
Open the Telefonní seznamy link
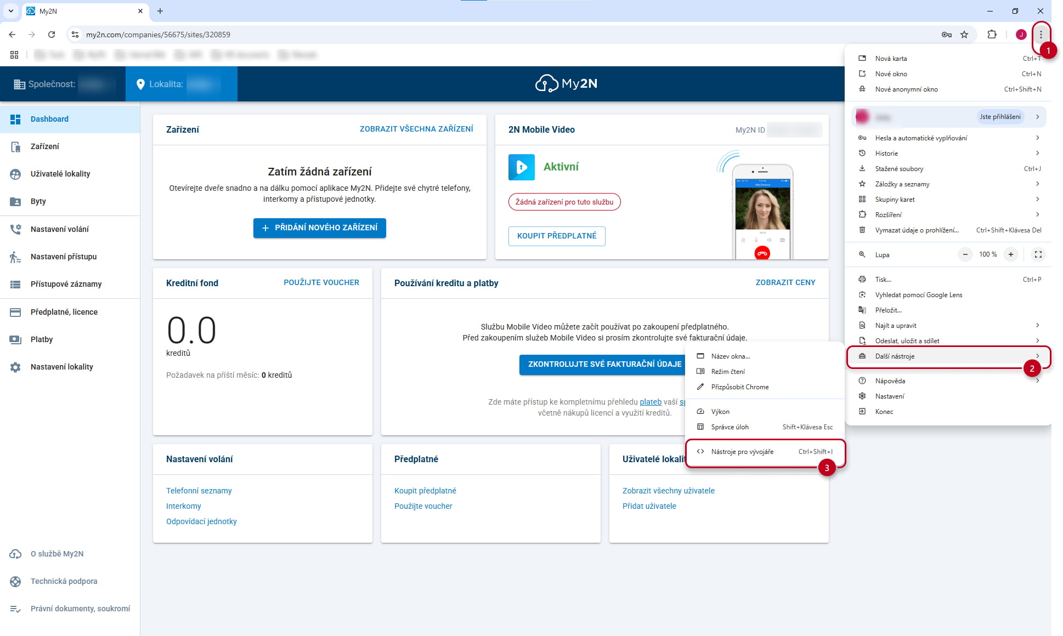point(199,491)
